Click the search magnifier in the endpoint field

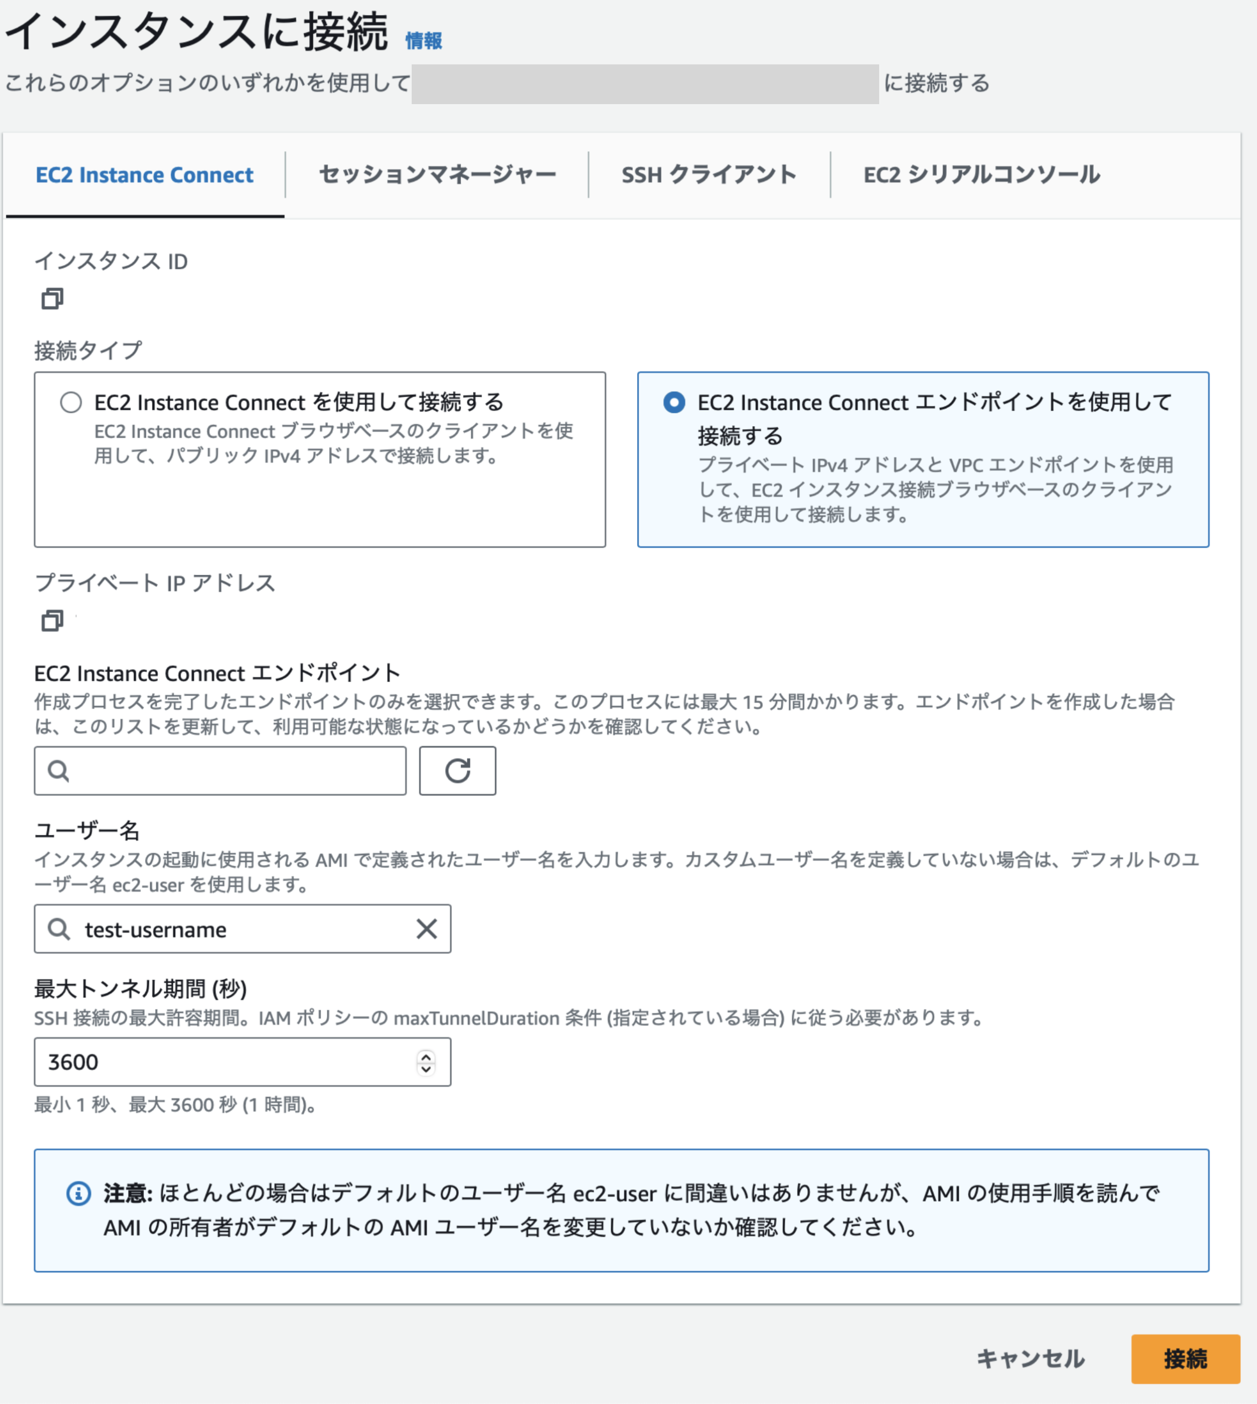click(58, 771)
